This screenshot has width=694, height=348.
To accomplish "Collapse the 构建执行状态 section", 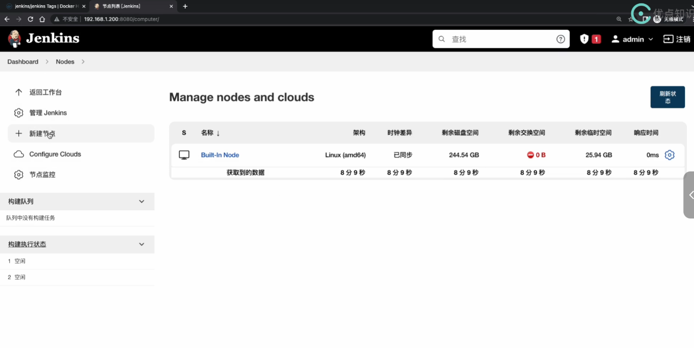I will [142, 244].
